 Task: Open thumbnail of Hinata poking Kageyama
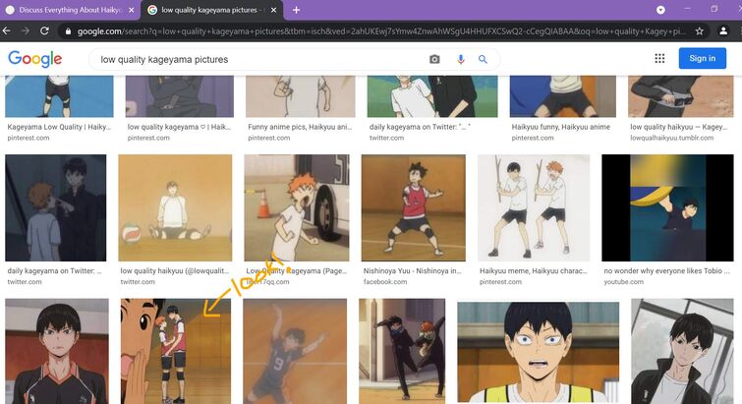56,207
